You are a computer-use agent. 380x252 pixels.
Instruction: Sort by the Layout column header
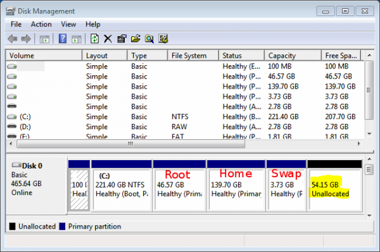pos(104,56)
